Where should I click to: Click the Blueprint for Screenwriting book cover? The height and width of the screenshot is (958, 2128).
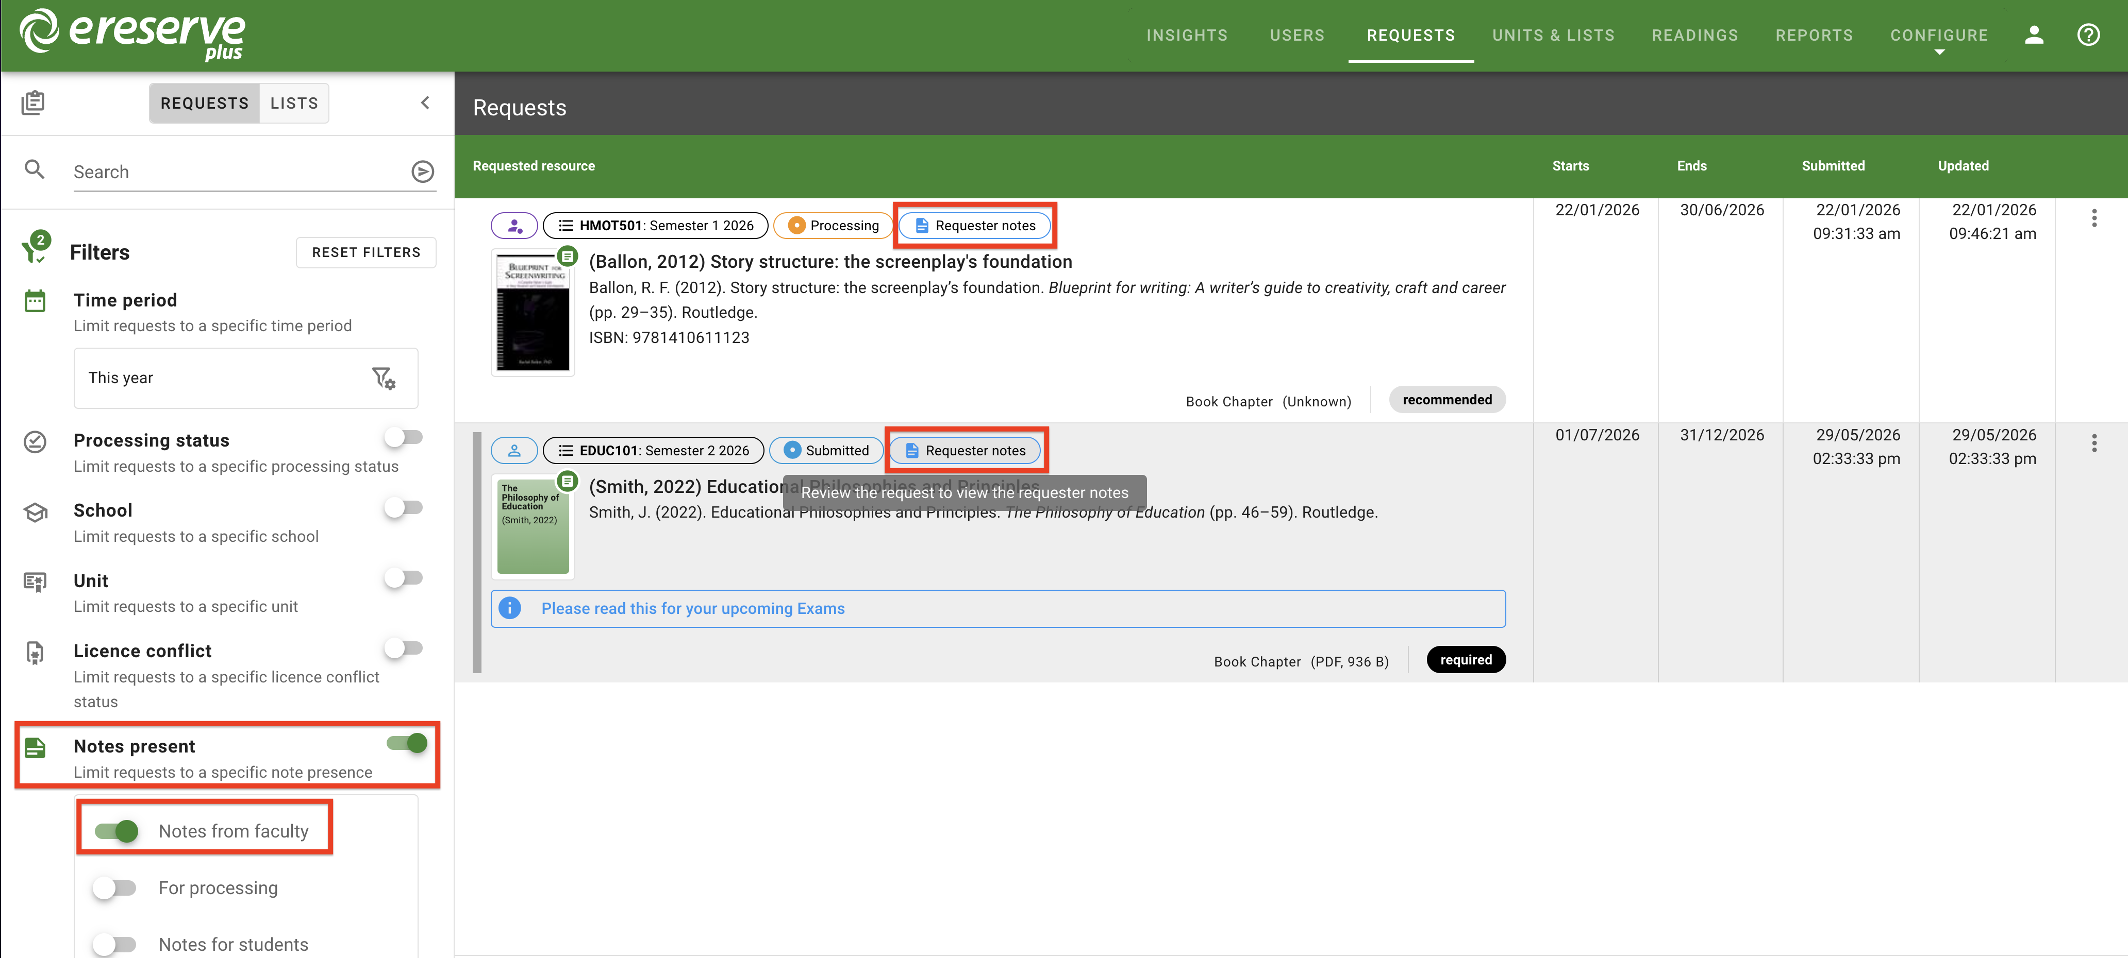(533, 314)
